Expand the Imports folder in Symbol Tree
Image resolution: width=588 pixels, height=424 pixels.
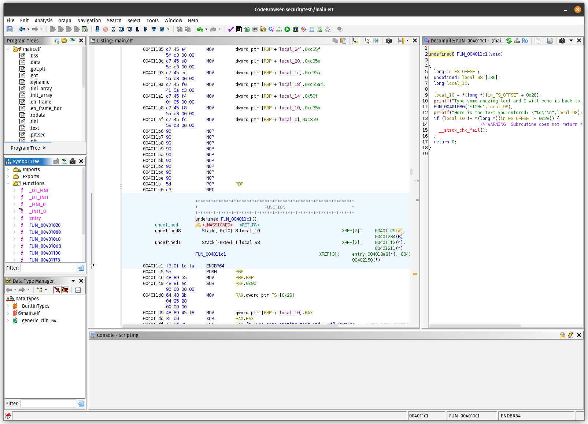[8, 169]
